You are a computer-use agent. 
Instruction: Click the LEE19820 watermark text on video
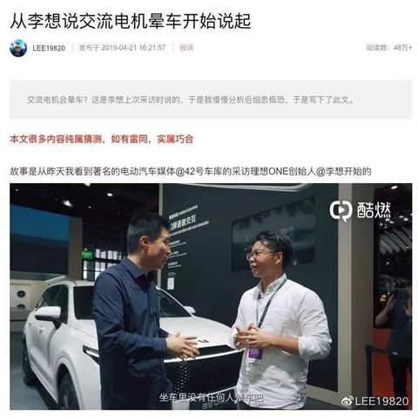pyautogui.click(x=381, y=401)
